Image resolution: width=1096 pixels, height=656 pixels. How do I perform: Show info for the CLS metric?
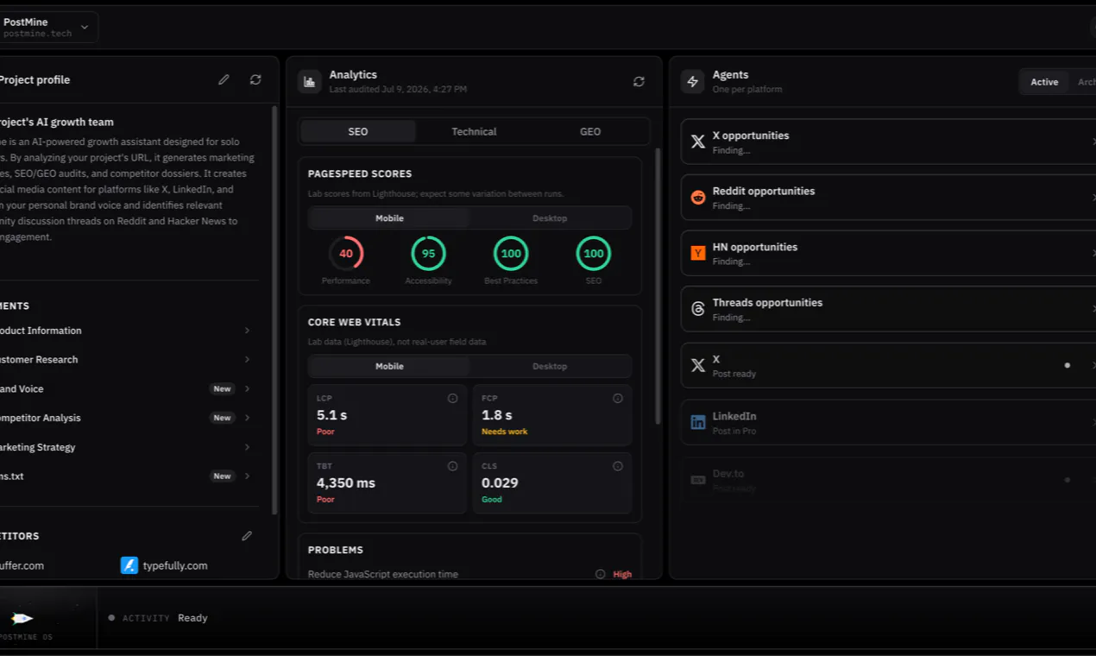tap(617, 466)
